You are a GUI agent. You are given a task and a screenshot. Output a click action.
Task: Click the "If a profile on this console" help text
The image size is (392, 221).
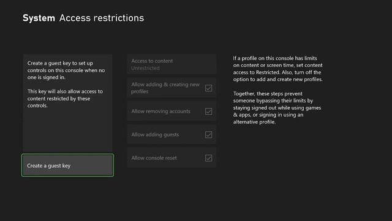[278, 69]
